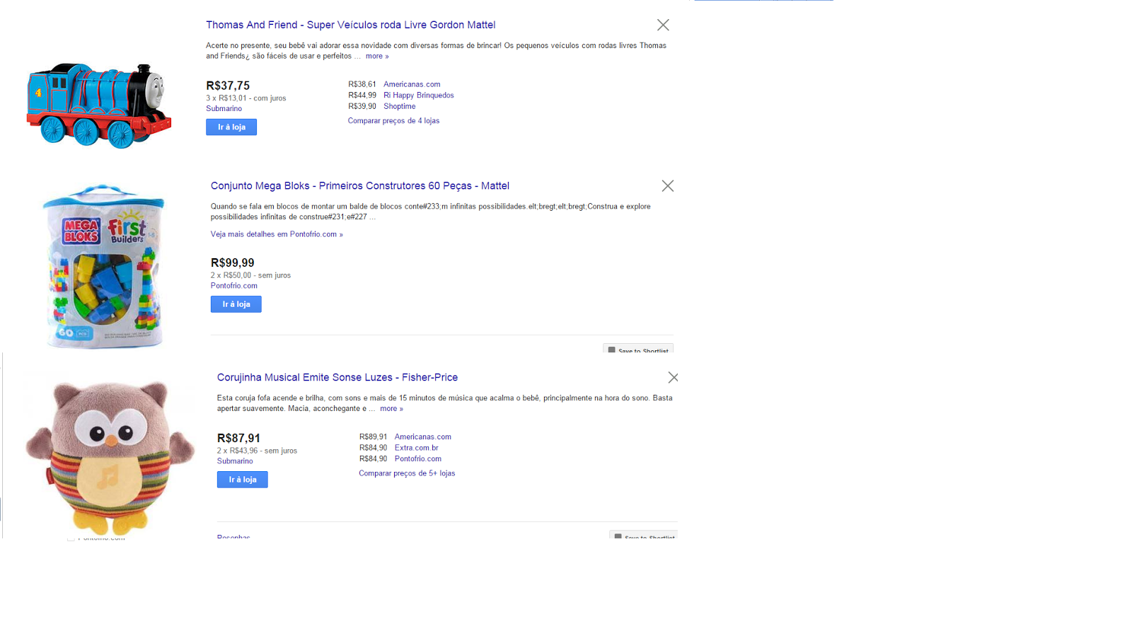Visit Americanas.com offer at R$38,61
Screen dimensions: 1132x624
click(412, 84)
